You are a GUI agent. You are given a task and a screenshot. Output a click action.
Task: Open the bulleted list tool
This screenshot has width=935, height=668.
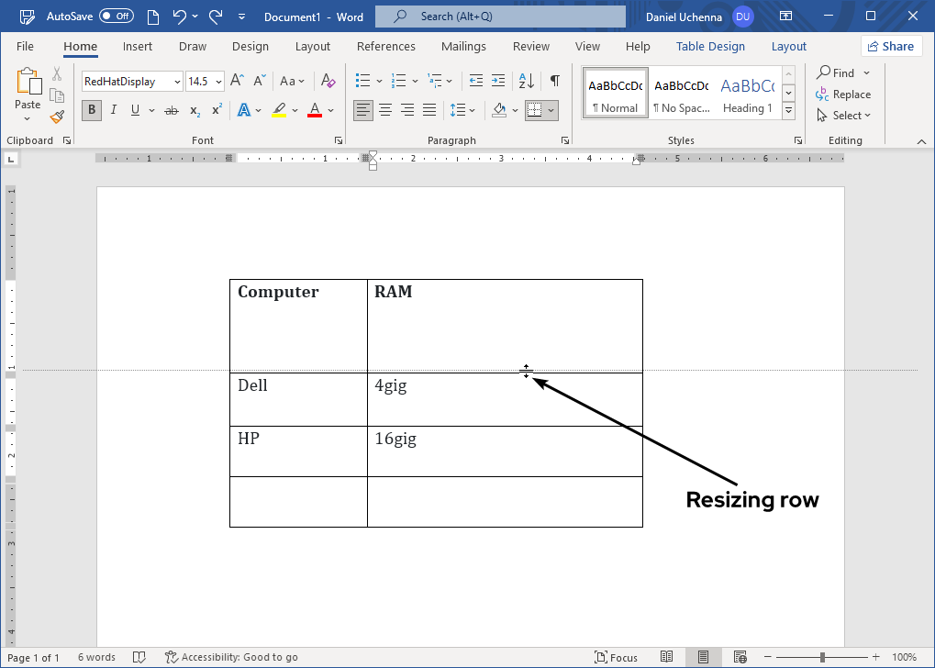[362, 81]
